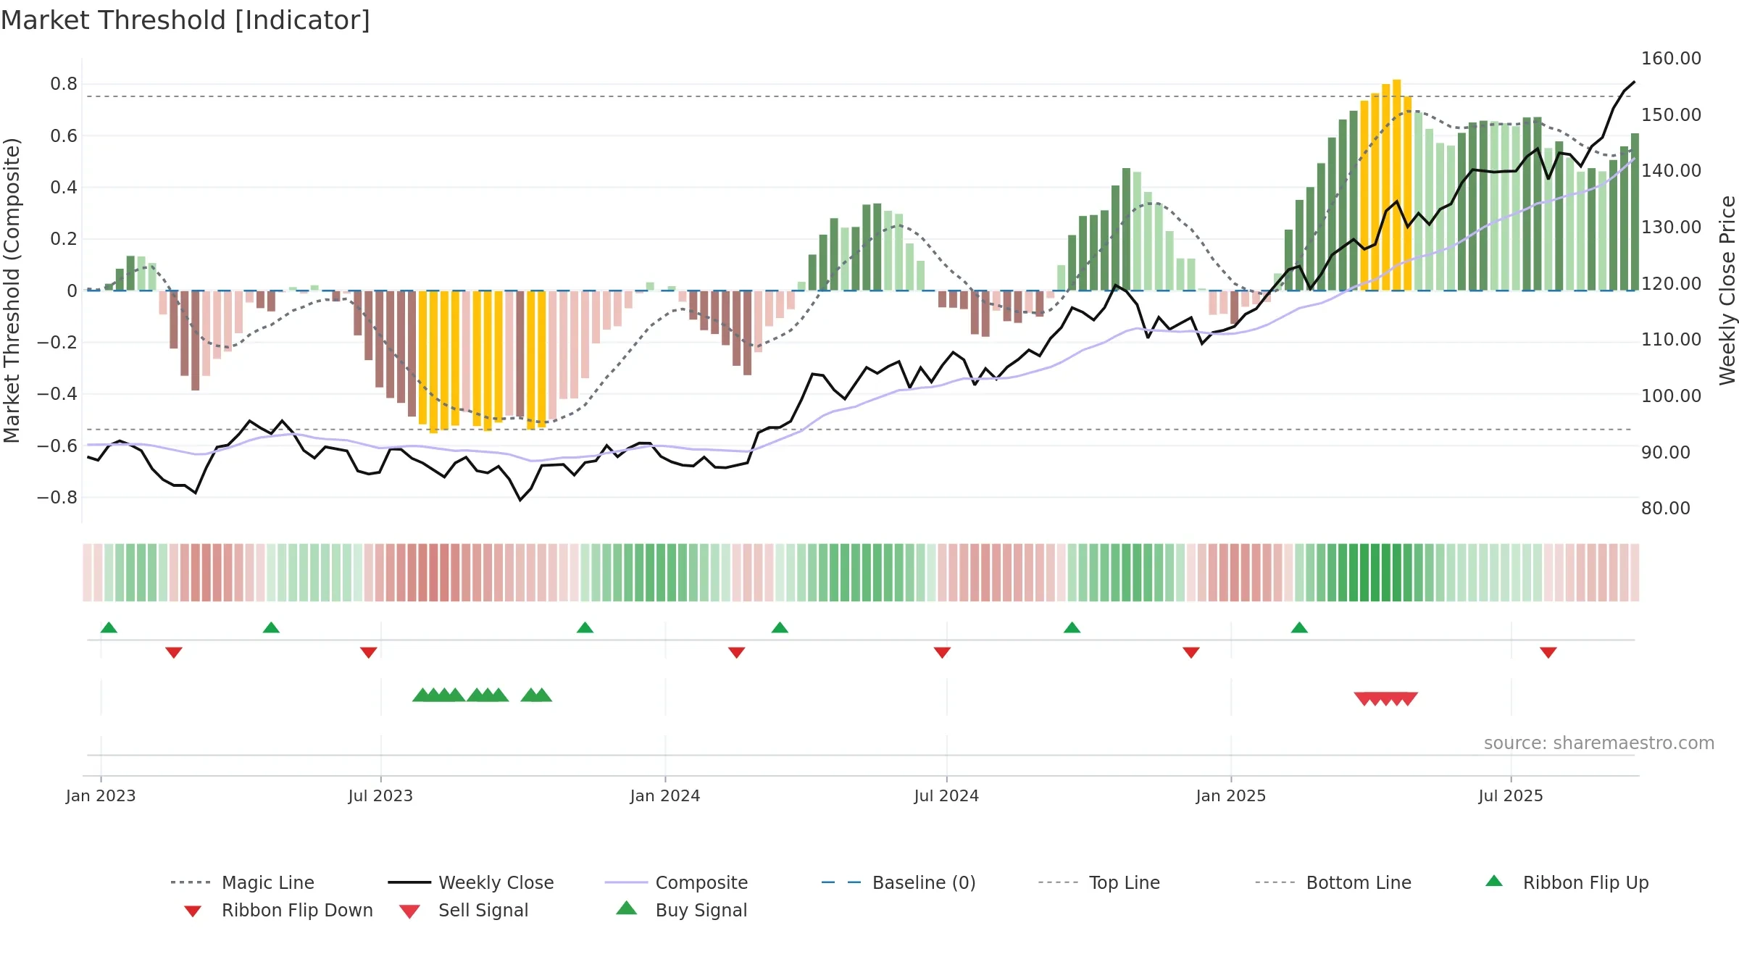Click the Jan 2024 x-axis label
Screen dimensions: 1739x978
(665, 795)
